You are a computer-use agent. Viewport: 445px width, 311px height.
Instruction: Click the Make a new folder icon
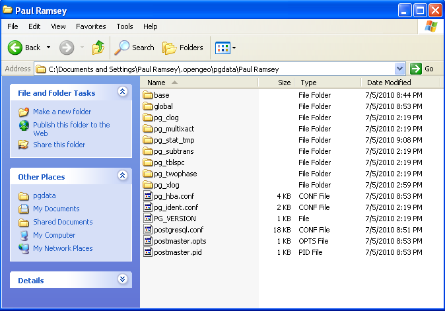point(24,112)
